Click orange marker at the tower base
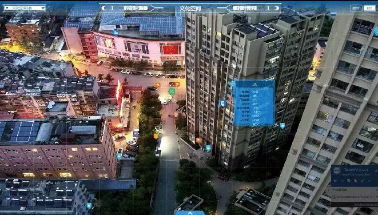 [x=198, y=140]
